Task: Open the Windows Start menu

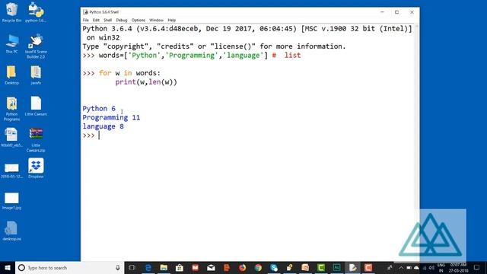Action: (x=8, y=268)
